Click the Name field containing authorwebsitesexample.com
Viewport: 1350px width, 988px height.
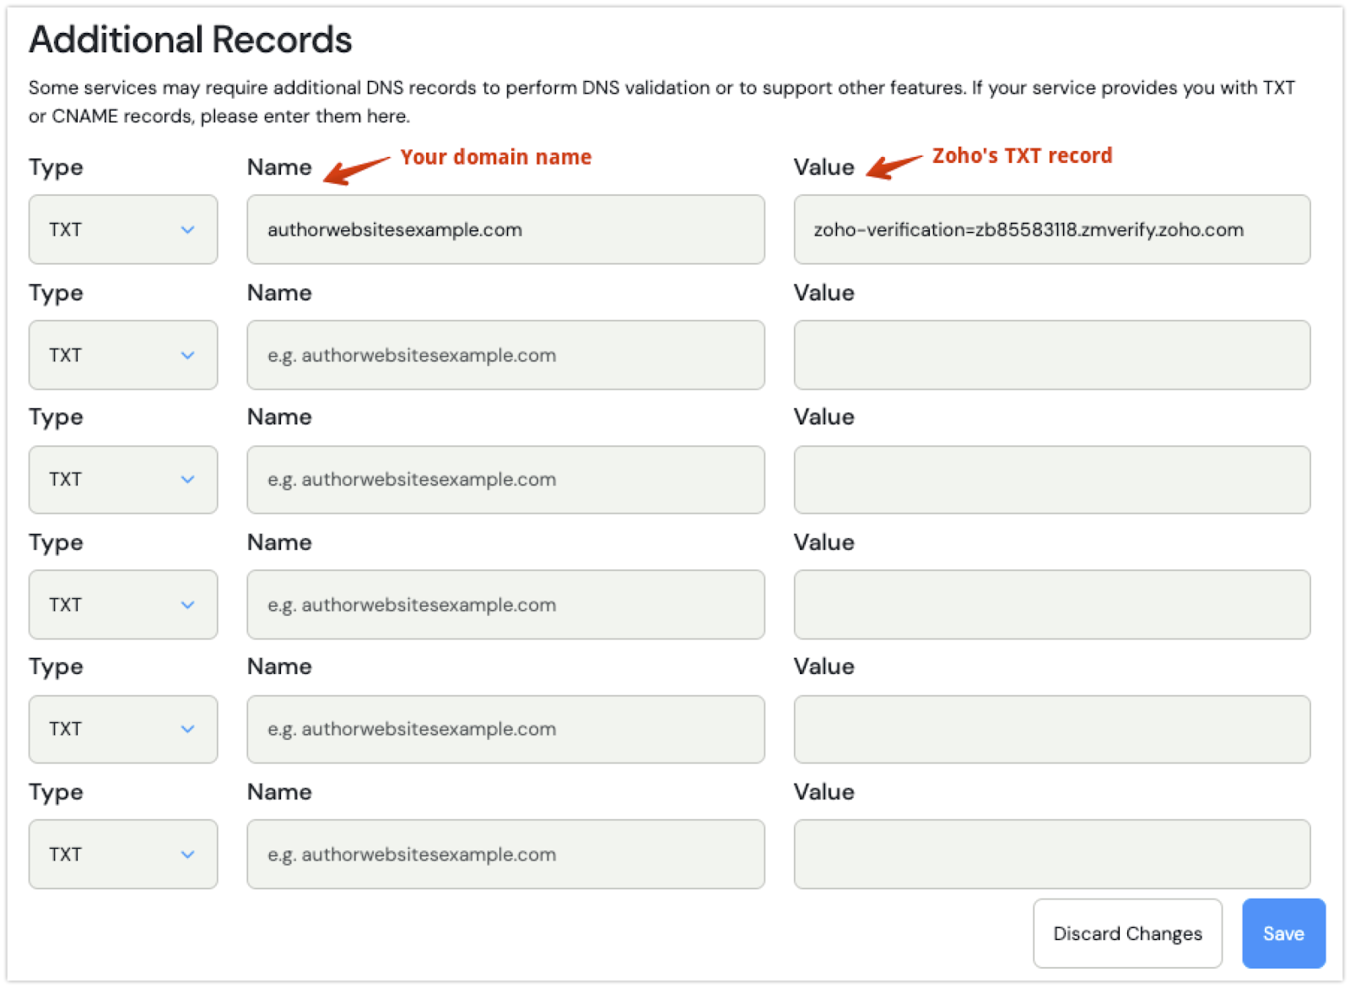(x=505, y=229)
